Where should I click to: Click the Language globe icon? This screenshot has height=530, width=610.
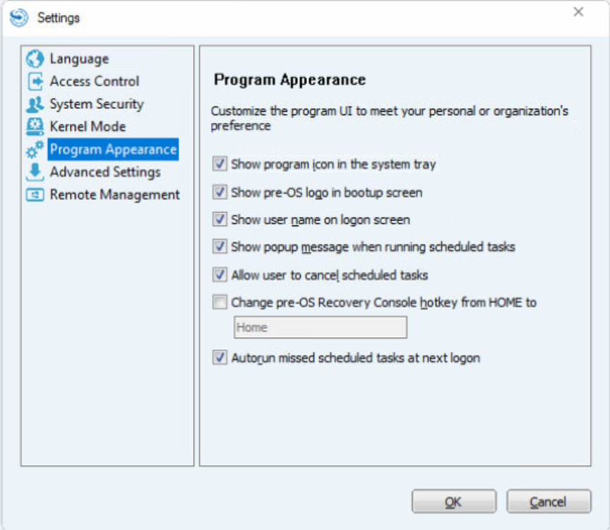(35, 59)
